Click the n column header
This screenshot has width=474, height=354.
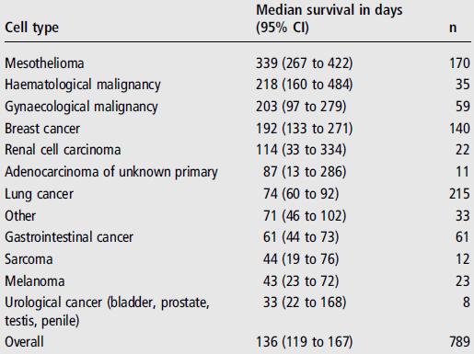453,28
